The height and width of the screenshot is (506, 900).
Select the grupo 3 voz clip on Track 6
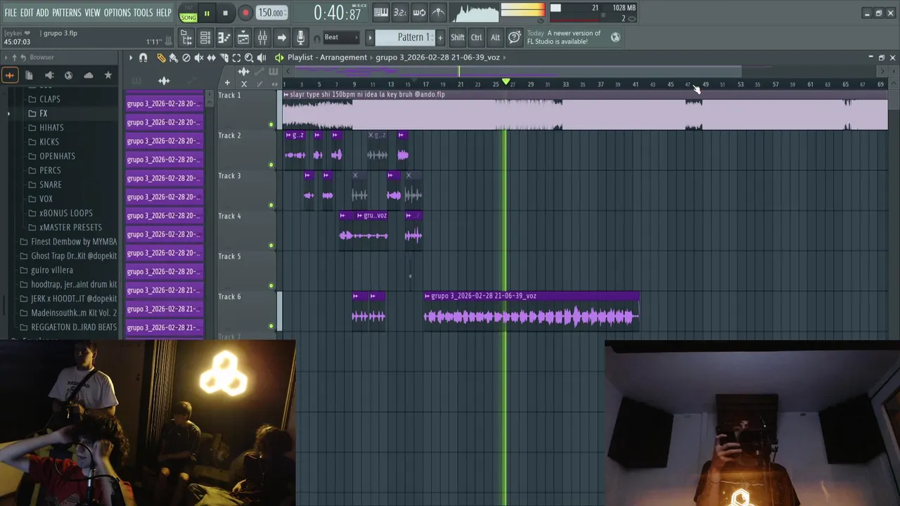(532, 310)
